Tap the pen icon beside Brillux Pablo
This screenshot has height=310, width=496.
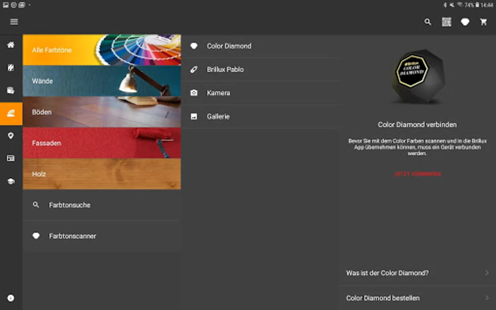tap(194, 69)
